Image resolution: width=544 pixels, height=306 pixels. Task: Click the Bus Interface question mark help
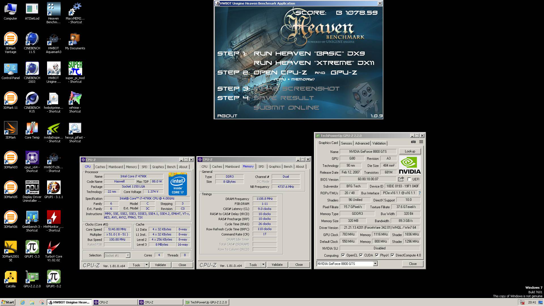(420, 193)
